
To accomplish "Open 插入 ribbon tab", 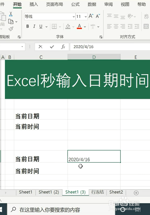I will tap(34, 4).
